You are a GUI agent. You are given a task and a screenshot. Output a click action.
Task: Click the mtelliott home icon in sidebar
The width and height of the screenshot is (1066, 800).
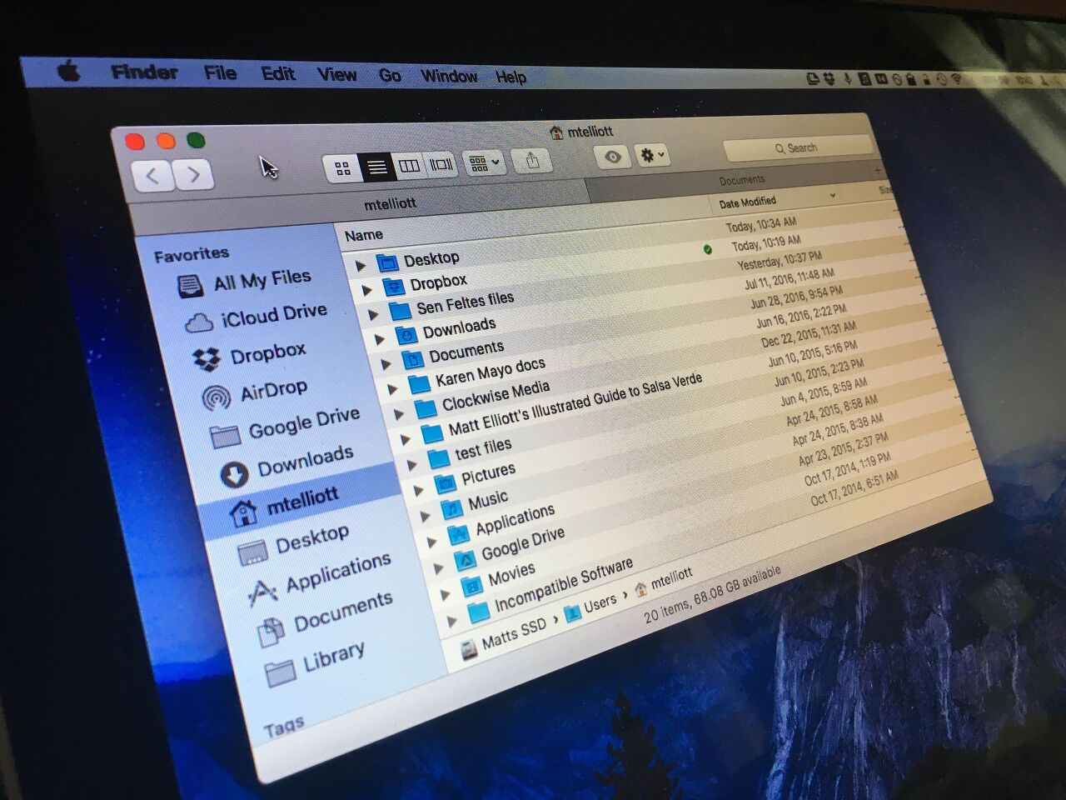pos(243,513)
